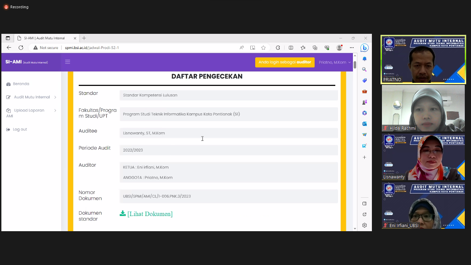Image resolution: width=471 pixels, height=265 pixels.
Task: Open Favorites list icon in toolbar
Action: pos(303,48)
